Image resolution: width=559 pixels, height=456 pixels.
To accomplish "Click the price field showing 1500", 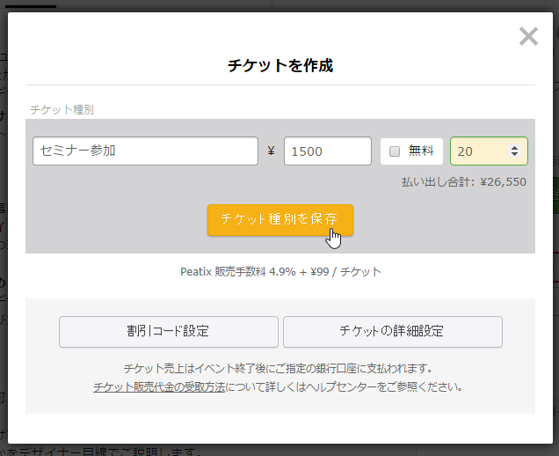I will (327, 151).
